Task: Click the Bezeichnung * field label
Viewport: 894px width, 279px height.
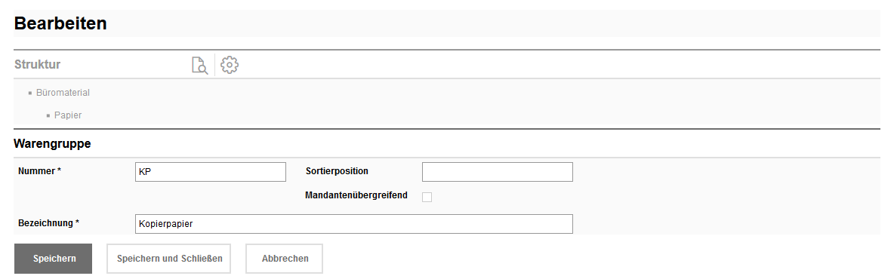Action: (x=48, y=222)
